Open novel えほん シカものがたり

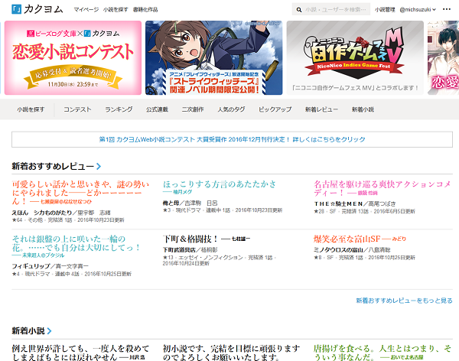pyautogui.click(x=43, y=213)
